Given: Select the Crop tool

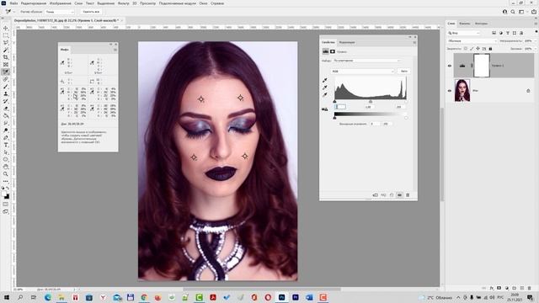Looking at the screenshot, I should coord(6,57).
